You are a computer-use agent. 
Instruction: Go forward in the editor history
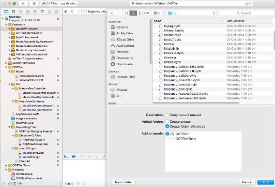pos(78,12)
